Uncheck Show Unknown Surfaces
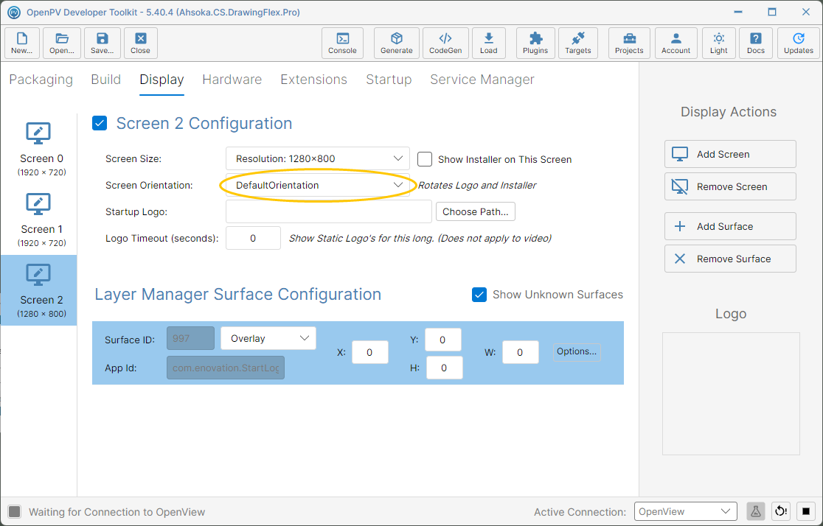 (x=479, y=295)
